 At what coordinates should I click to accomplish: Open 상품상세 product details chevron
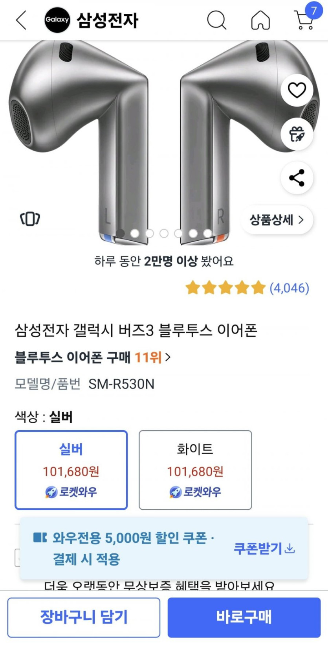tap(277, 219)
